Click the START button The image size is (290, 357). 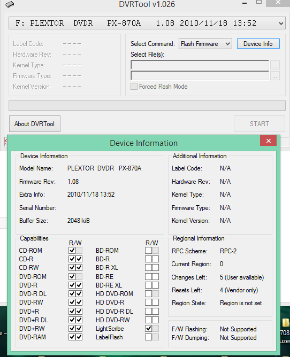pos(259,124)
